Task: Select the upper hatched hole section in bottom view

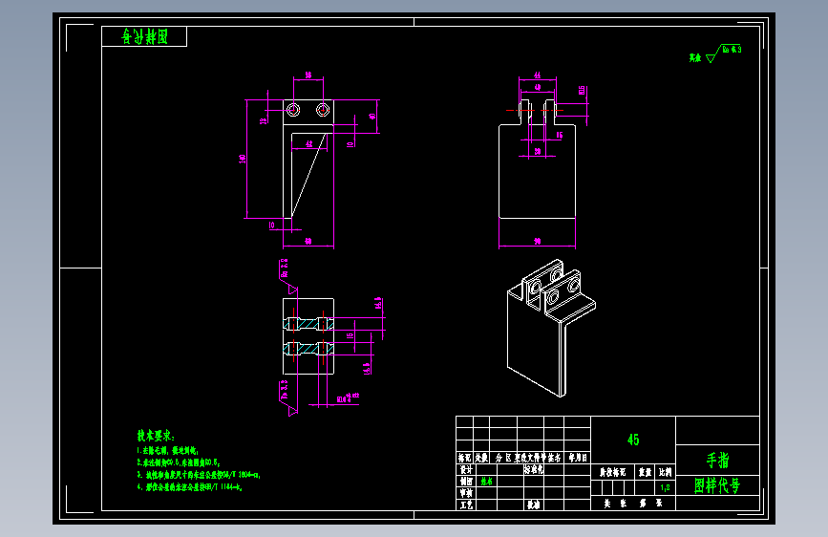Action: 308,323
